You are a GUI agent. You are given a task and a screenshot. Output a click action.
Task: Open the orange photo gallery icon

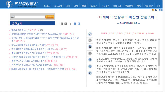pos(153,10)
